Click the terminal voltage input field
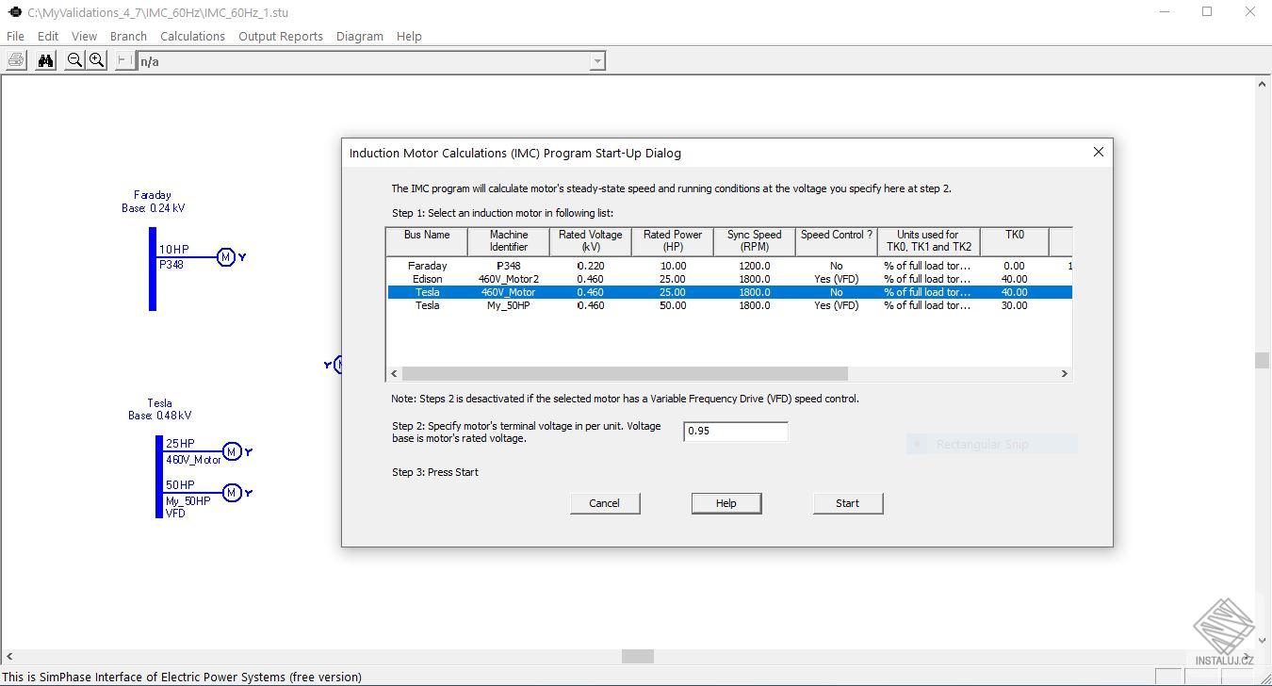 [x=736, y=431]
